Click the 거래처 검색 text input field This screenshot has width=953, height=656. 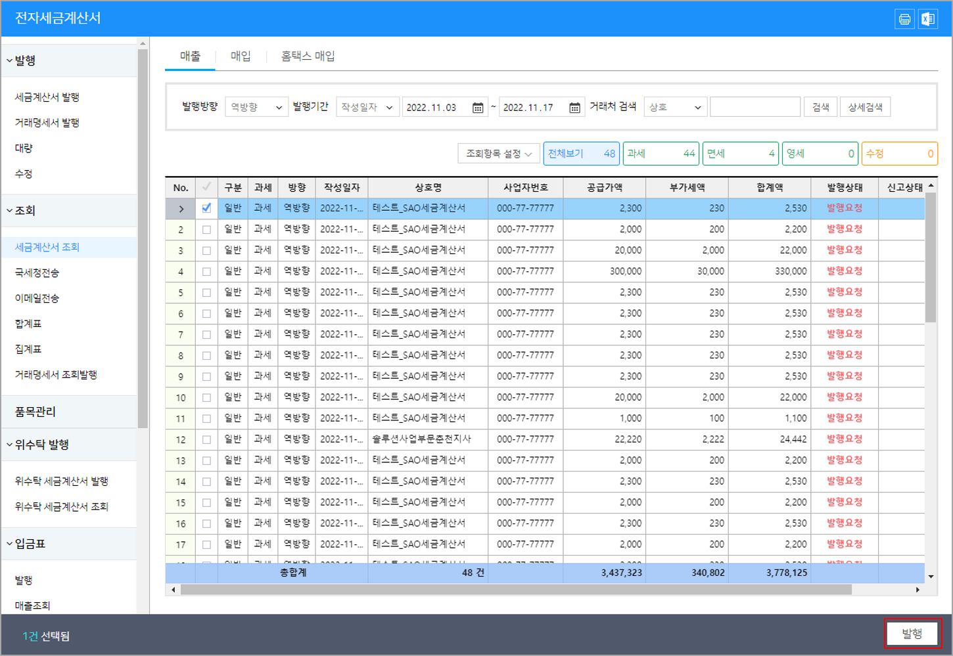point(755,107)
